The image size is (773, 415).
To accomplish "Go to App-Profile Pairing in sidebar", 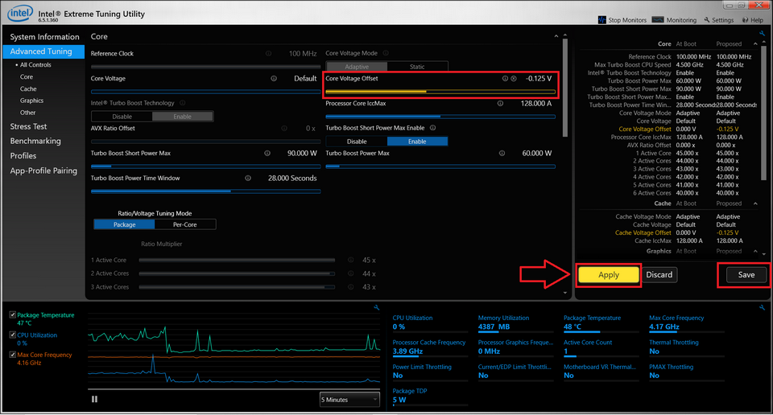I will tap(43, 171).
